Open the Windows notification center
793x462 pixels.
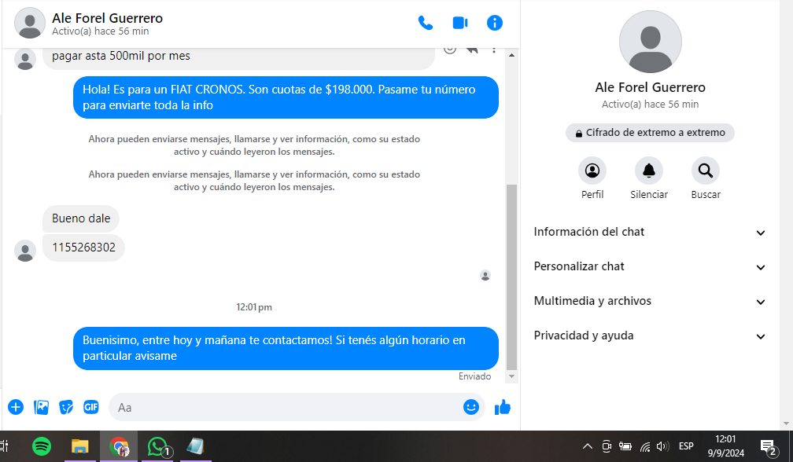769,447
